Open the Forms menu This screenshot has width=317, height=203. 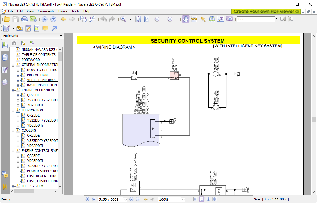[63, 11]
